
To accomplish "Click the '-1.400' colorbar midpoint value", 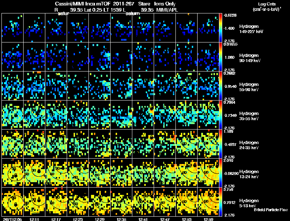I will tap(229, 28).
